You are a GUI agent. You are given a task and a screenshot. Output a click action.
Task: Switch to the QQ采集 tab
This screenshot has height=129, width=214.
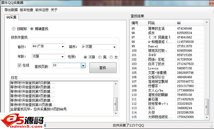[12, 17]
